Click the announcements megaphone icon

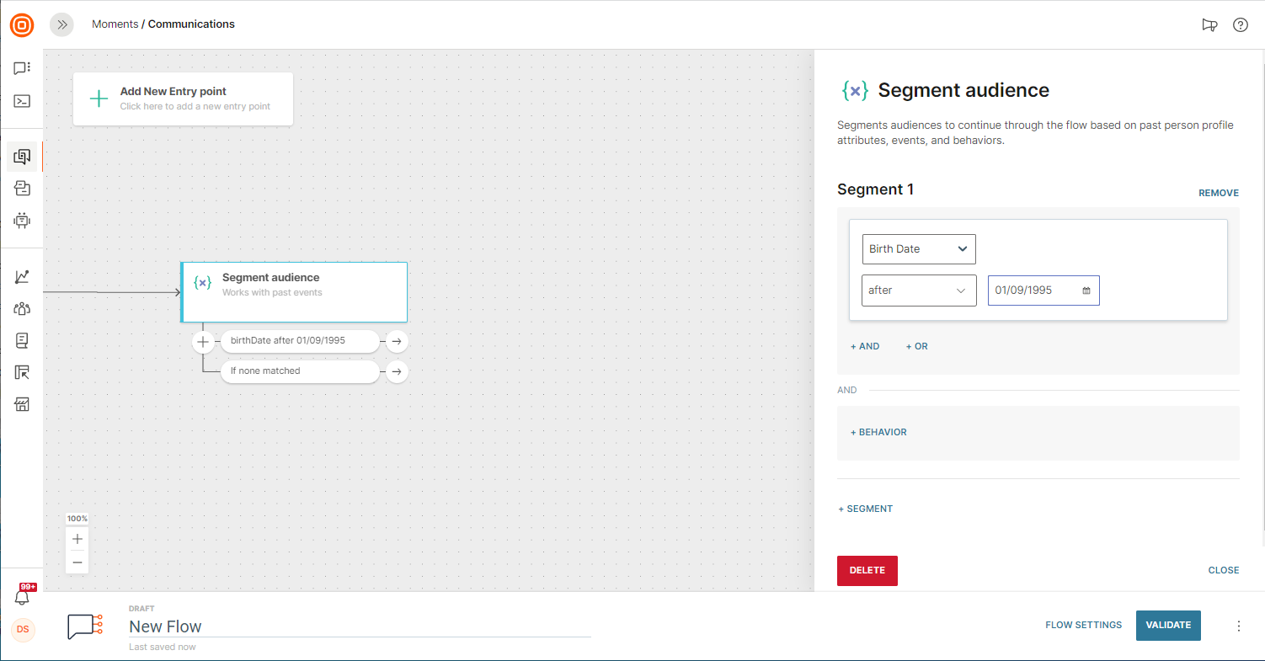(1209, 24)
